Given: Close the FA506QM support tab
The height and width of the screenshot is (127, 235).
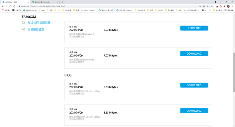Looking at the screenshot, I should [28, 2].
